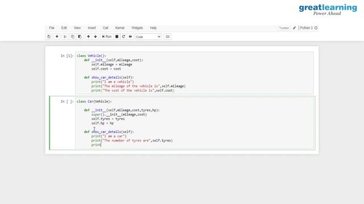
Task: Click the pencil edit mode icon
Action: coord(294,28)
